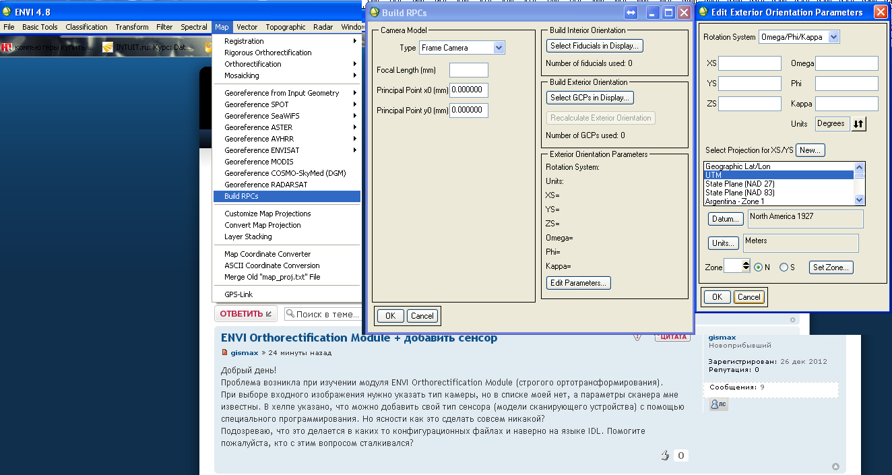The image size is (892, 475).
Task: Choose Rigorous Orthorectification menu entry
Action: coord(287,53)
